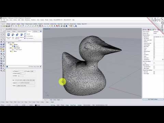Collapse the Point Clouds tree node

[10, 48]
